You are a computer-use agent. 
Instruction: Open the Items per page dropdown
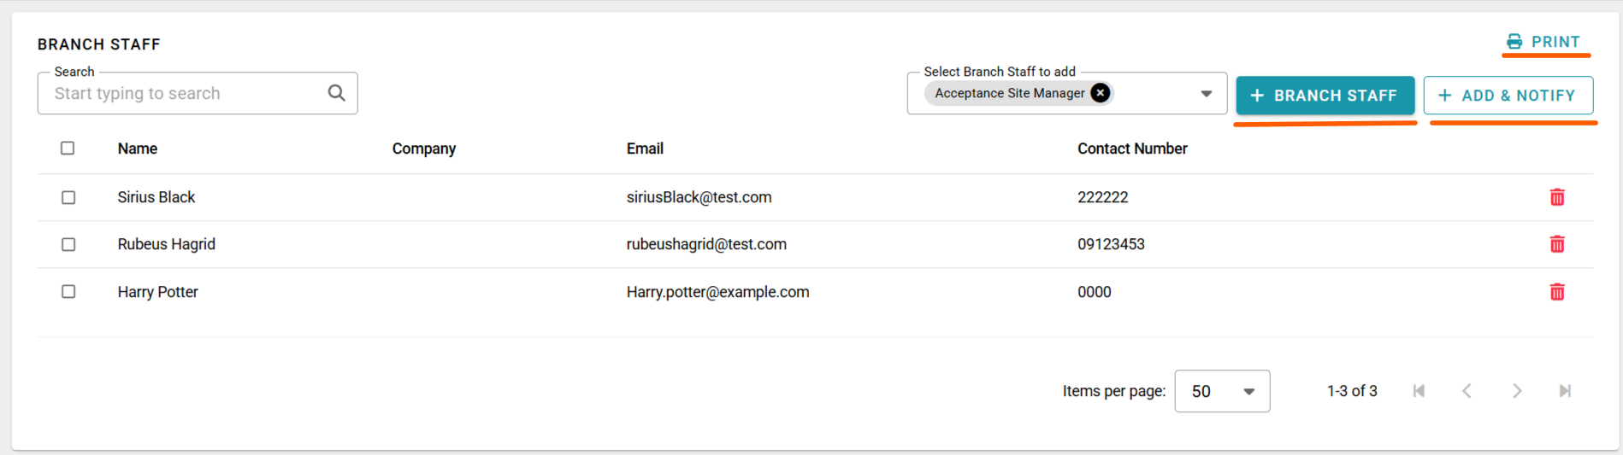pos(1222,391)
